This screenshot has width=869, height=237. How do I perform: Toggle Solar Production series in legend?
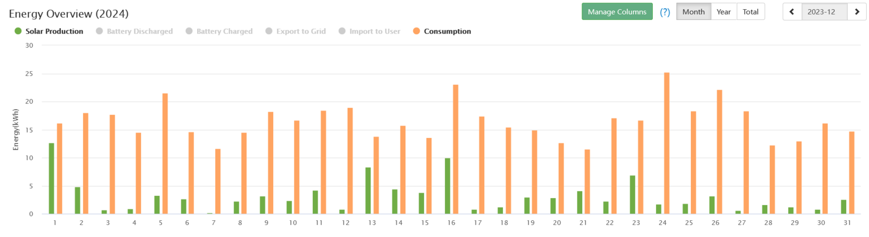pyautogui.click(x=49, y=31)
